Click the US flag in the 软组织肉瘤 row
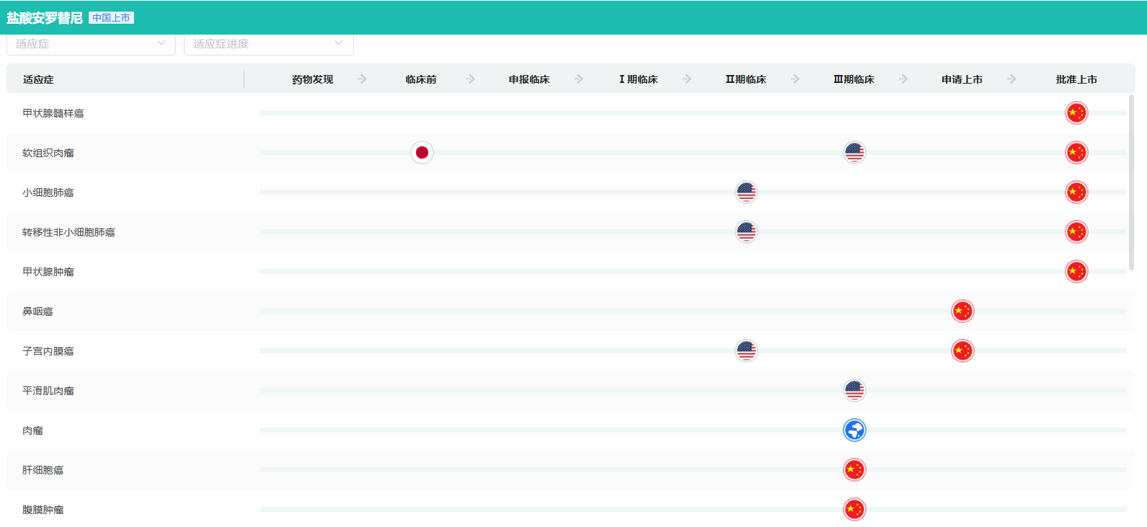 (x=854, y=153)
